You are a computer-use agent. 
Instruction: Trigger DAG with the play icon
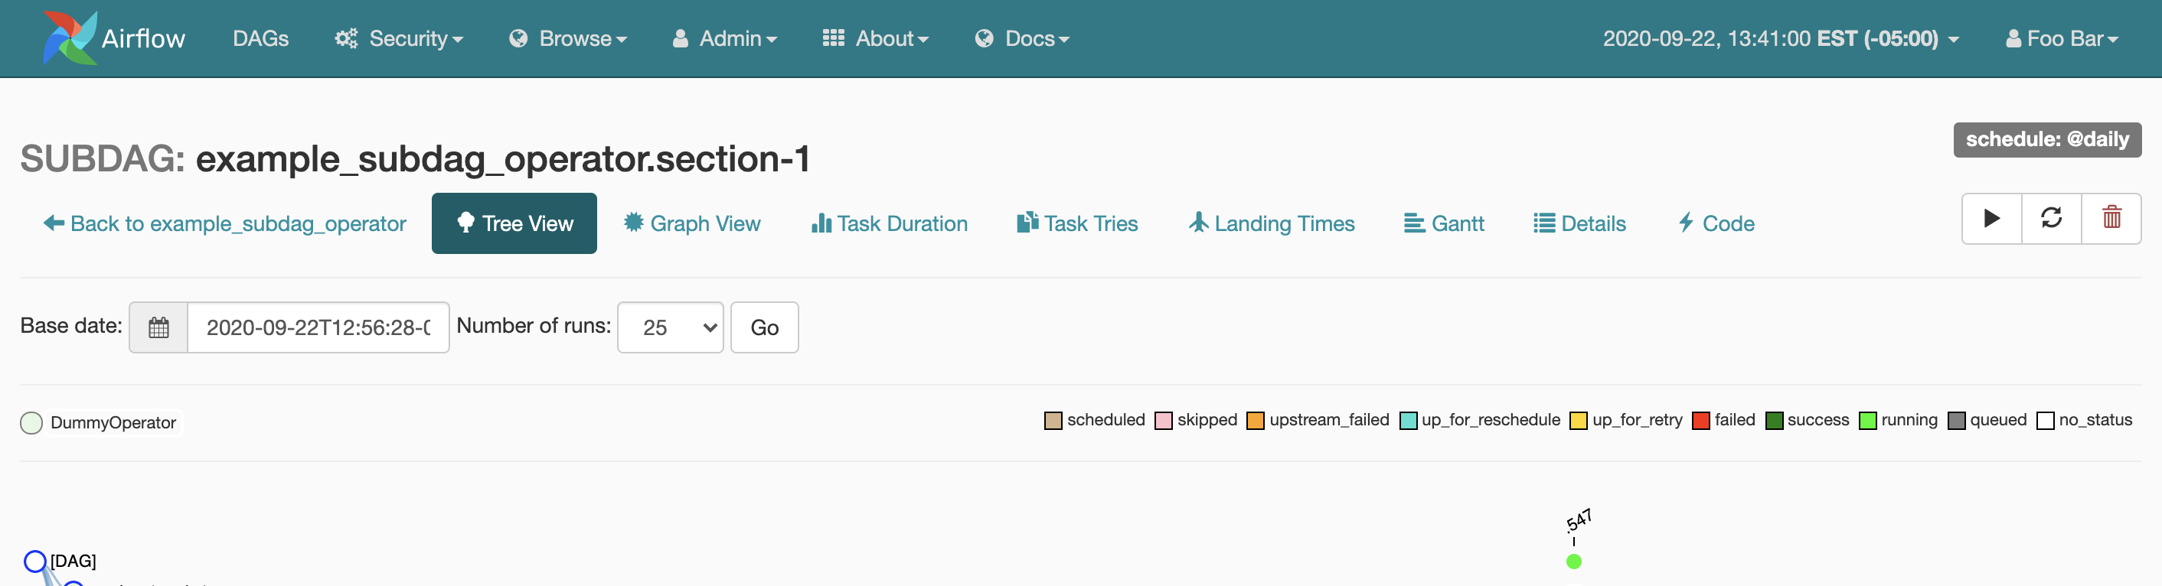(x=1991, y=219)
